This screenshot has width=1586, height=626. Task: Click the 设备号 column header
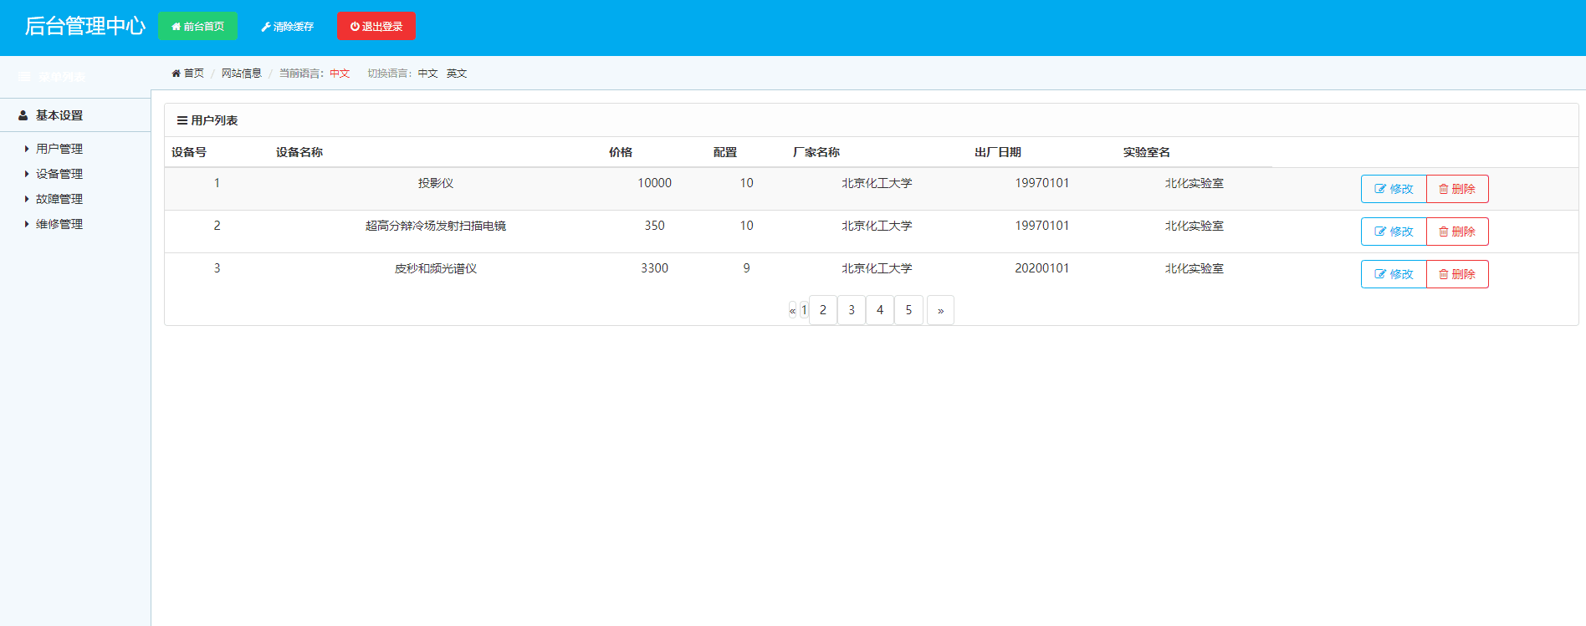[x=189, y=152]
